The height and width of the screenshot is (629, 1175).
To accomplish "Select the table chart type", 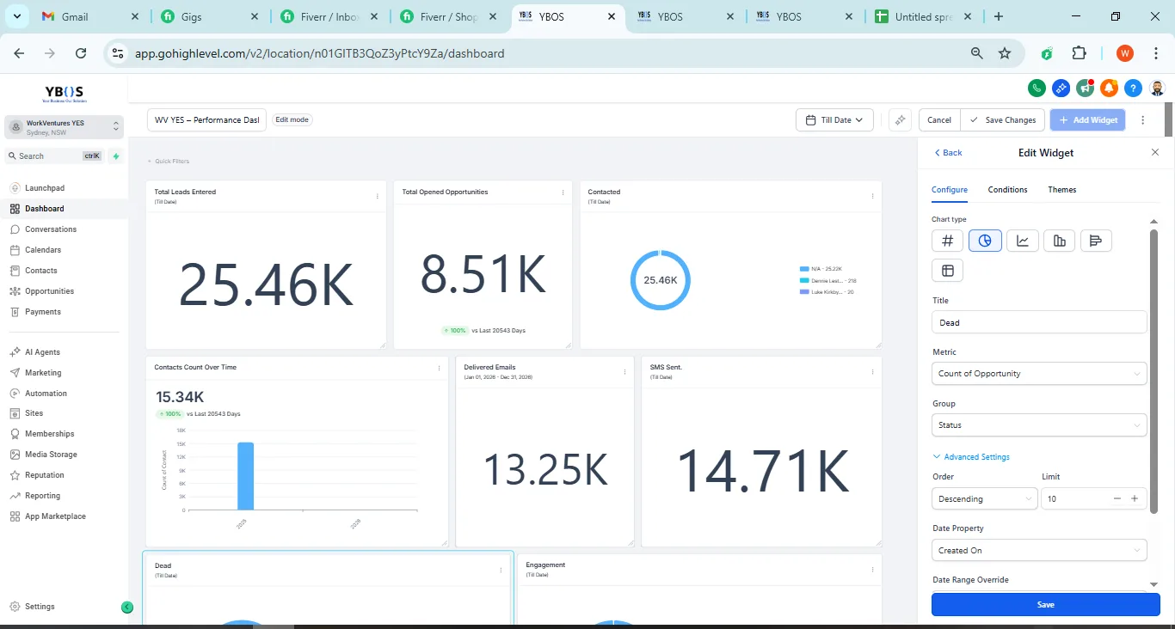I will [947, 270].
